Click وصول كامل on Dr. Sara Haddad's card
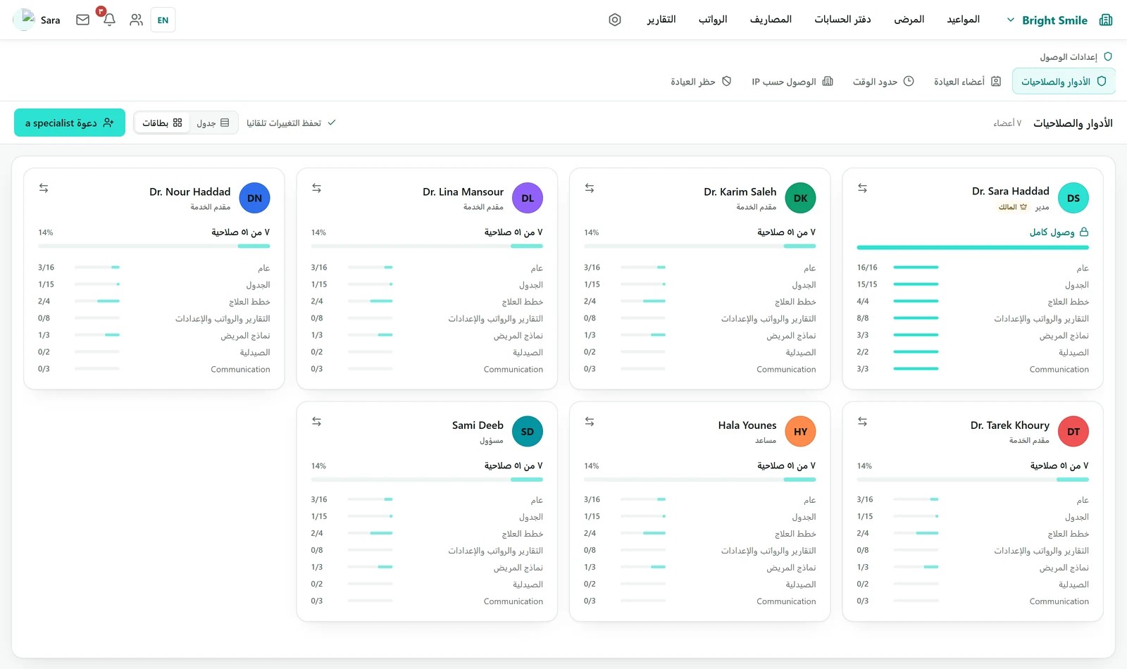 [x=1059, y=232]
